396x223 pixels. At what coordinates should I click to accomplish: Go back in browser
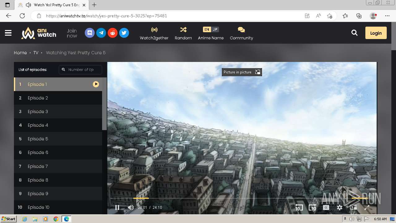pos(9,16)
